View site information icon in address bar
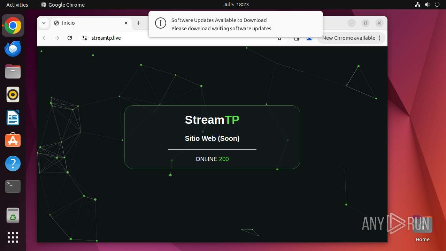 (x=84, y=38)
